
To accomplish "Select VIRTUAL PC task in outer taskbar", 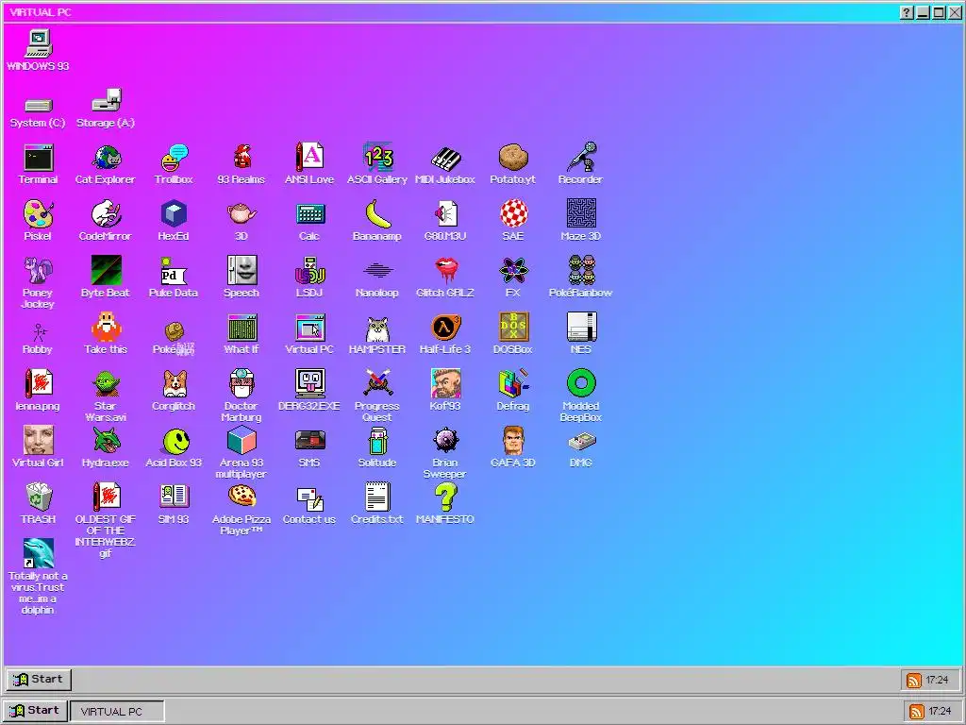I will pos(117,711).
